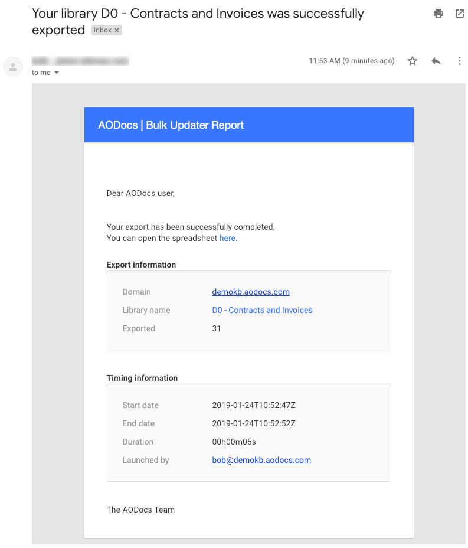Open email in new window icon
468x548 pixels.
(460, 14)
